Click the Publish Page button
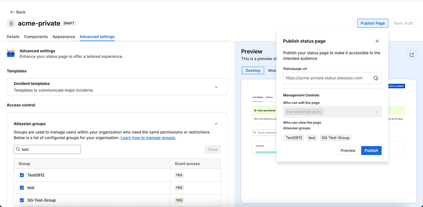The height and width of the screenshot is (207, 423). (373, 23)
